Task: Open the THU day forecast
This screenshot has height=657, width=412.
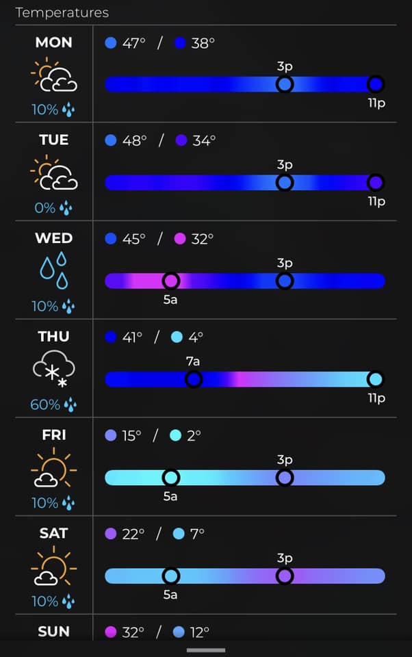Action: point(54,337)
